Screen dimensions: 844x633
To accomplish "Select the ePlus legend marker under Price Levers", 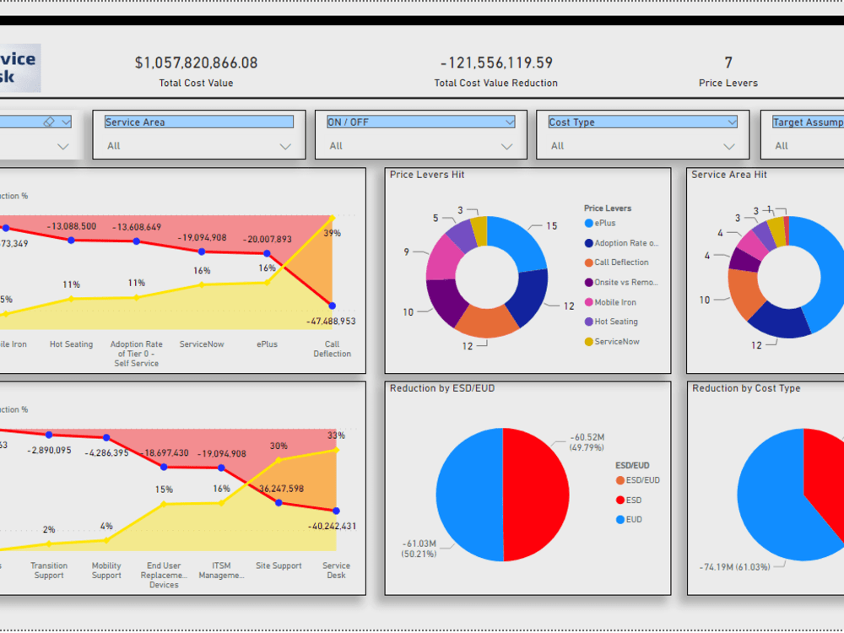I will pyautogui.click(x=588, y=223).
